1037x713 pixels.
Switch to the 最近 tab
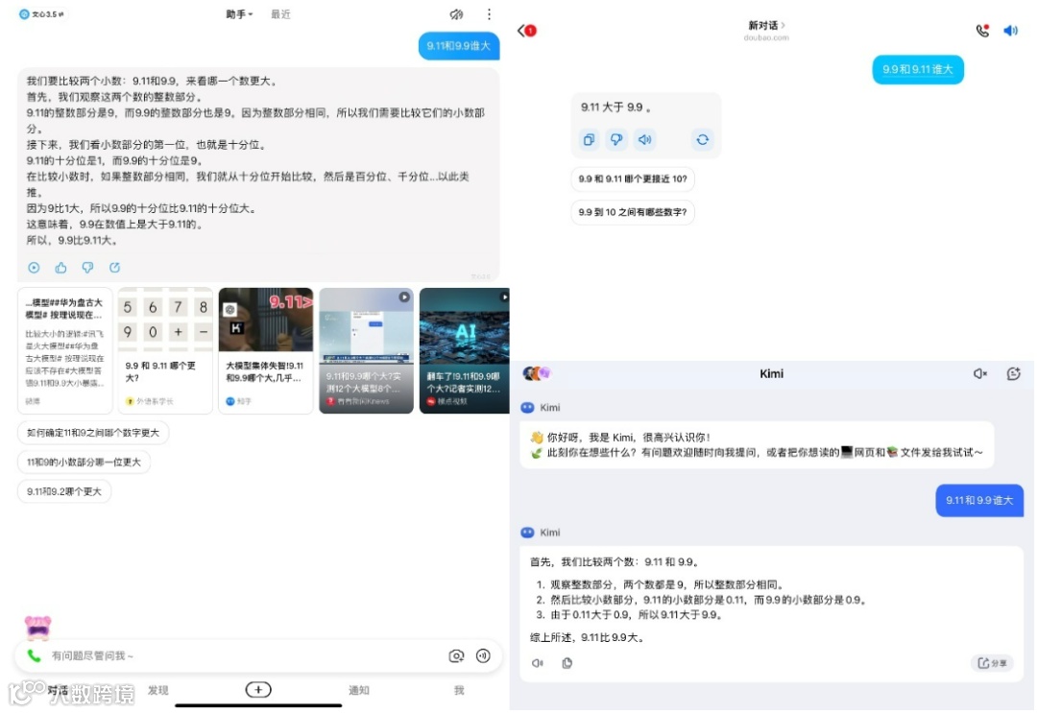280,13
